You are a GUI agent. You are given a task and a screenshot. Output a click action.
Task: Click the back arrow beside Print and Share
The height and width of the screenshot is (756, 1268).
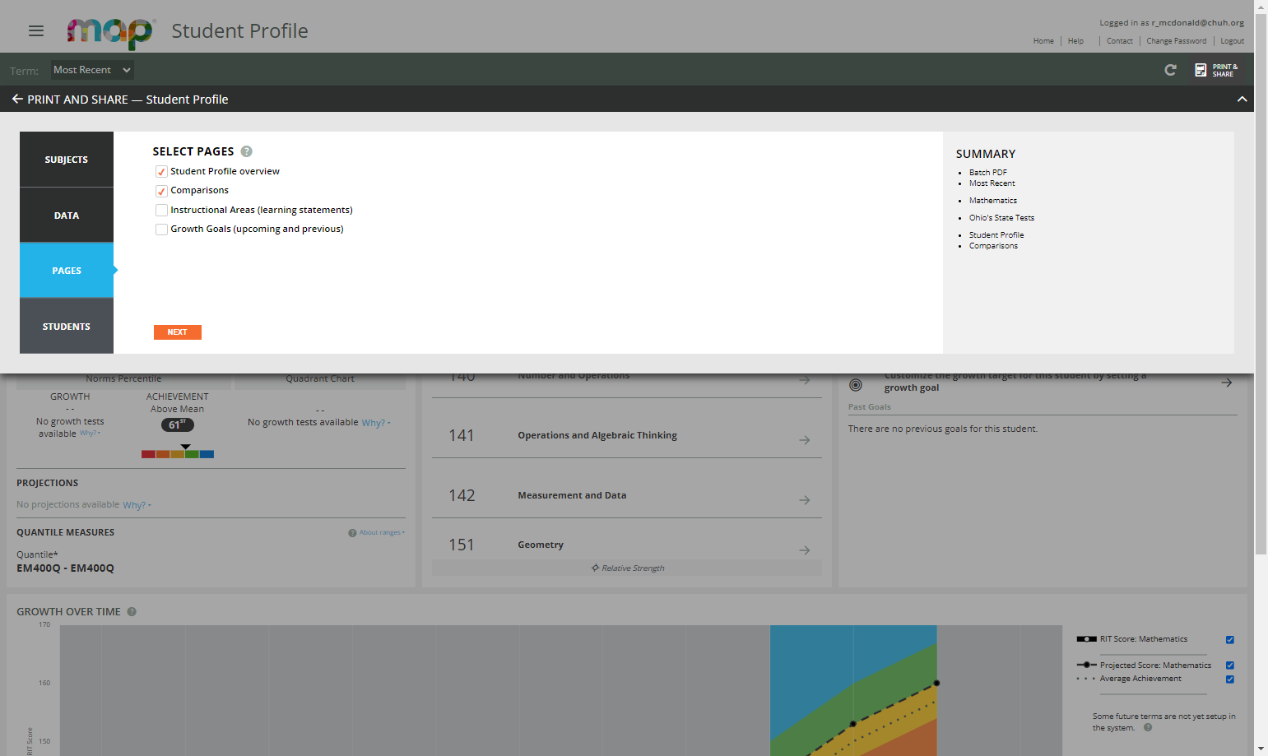click(x=17, y=99)
